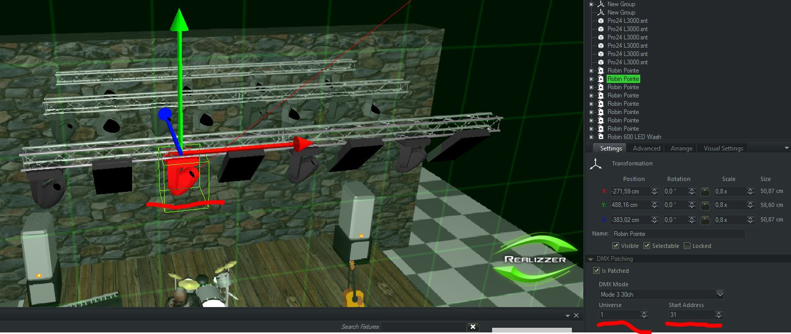Screen dimensions: 791x334
Task: Click the fixture Name input field
Action: click(x=679, y=234)
